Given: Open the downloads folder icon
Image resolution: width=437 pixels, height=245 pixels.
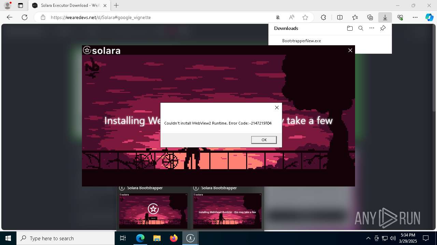Looking at the screenshot, I should coord(350,28).
